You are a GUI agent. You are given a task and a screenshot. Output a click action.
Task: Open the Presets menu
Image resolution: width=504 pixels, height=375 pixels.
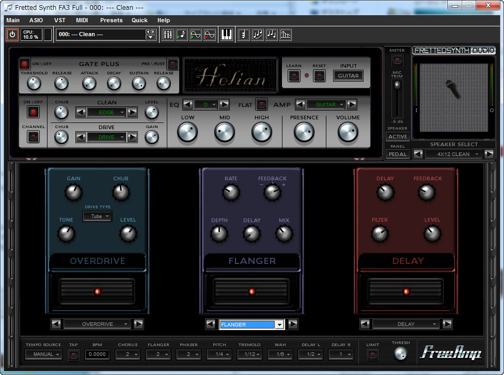pos(111,20)
